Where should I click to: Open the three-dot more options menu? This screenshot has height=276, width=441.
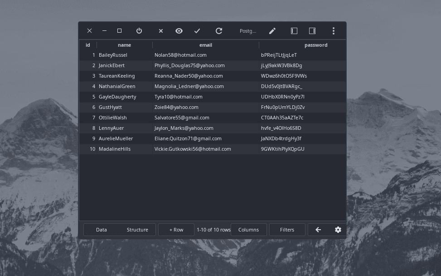334,31
